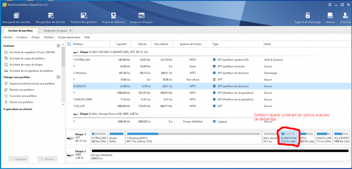Open the Manuel help icon
The height and width of the screenshot is (169, 352).
[330, 16]
